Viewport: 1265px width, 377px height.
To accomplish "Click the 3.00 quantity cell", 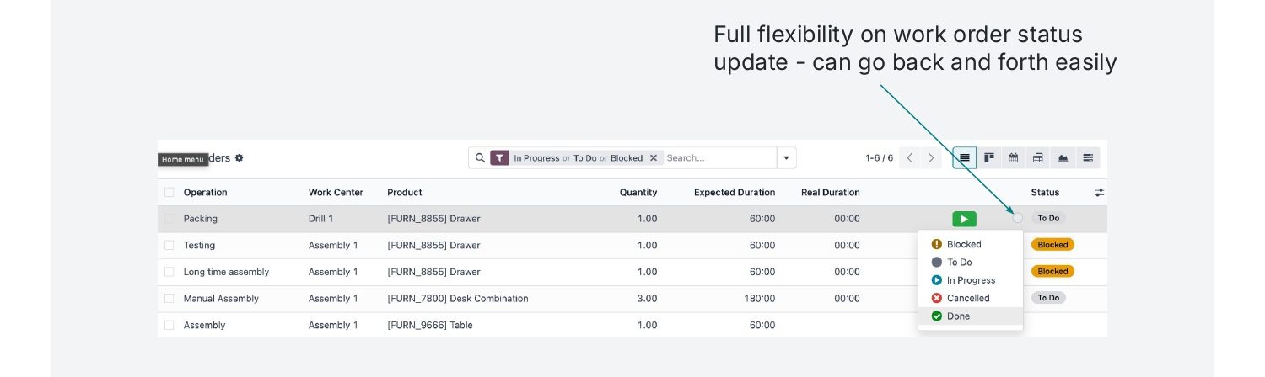I will [x=647, y=299].
